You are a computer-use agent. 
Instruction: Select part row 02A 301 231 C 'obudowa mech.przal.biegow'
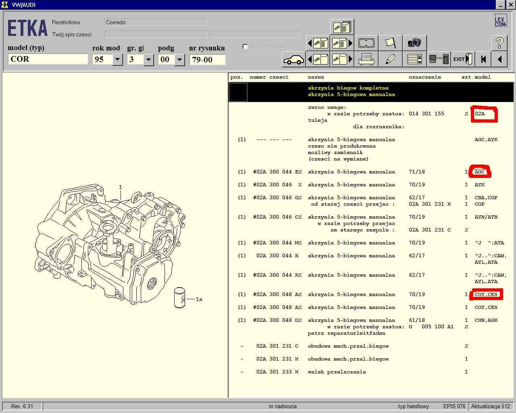[371, 346]
